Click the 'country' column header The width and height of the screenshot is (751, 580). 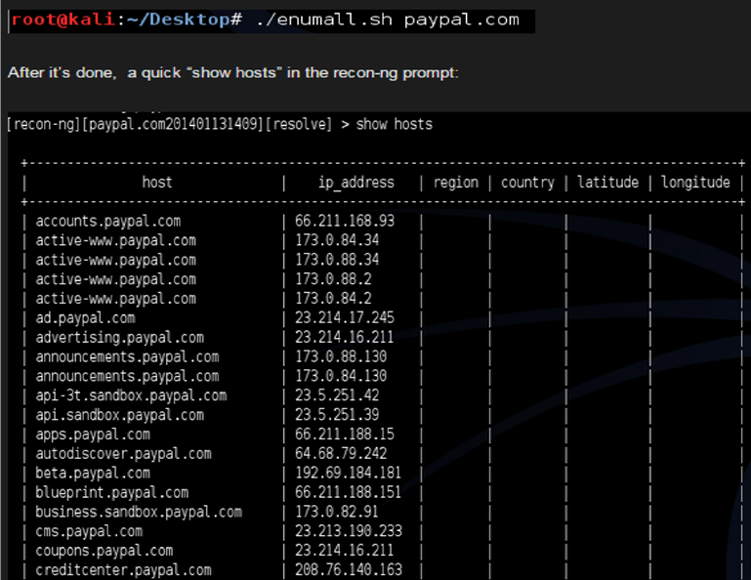click(x=527, y=183)
